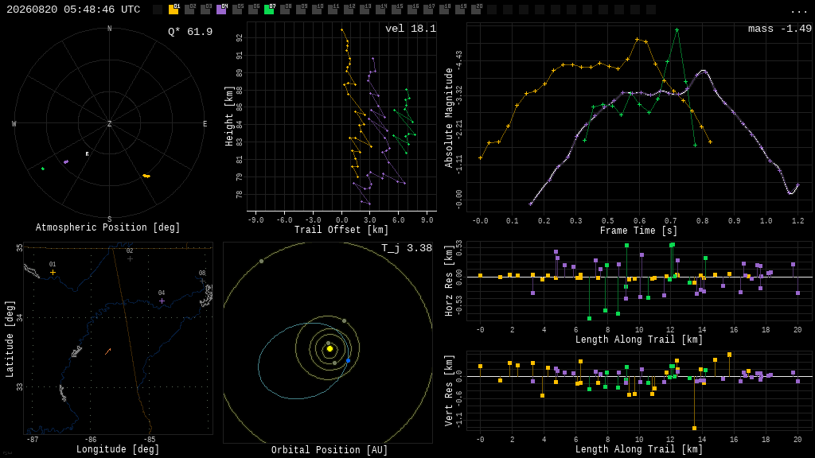
Task: Click the green meteor point on sky plot
Action: [43, 169]
